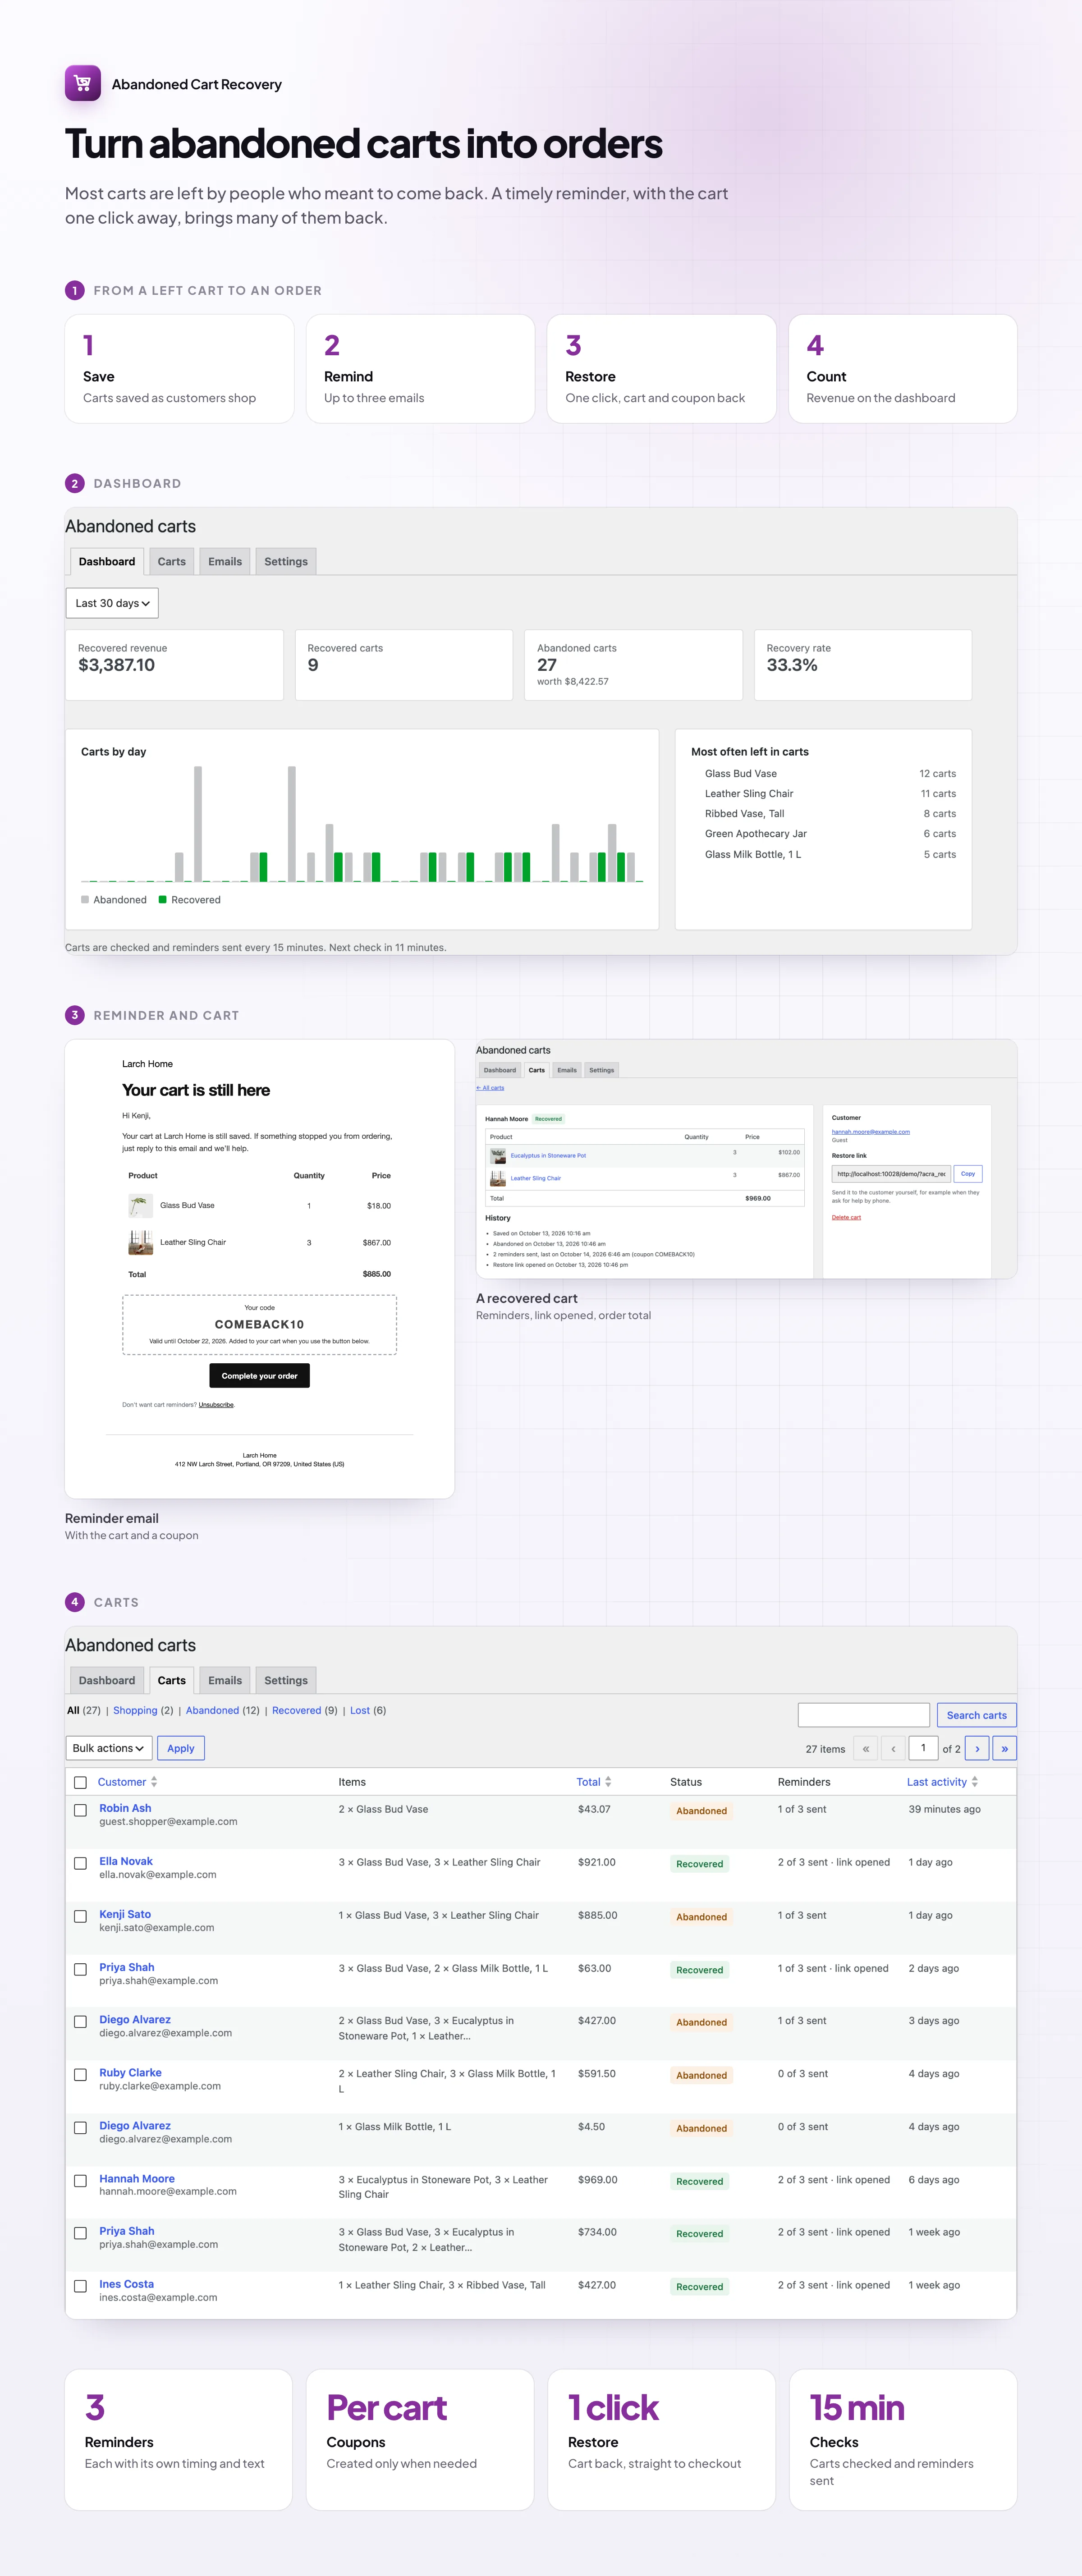Viewport: 1082px width, 2576px height.
Task: Click Eucalyptus in Stoneware Pot thumbnail in cart detail
Action: point(498,1156)
